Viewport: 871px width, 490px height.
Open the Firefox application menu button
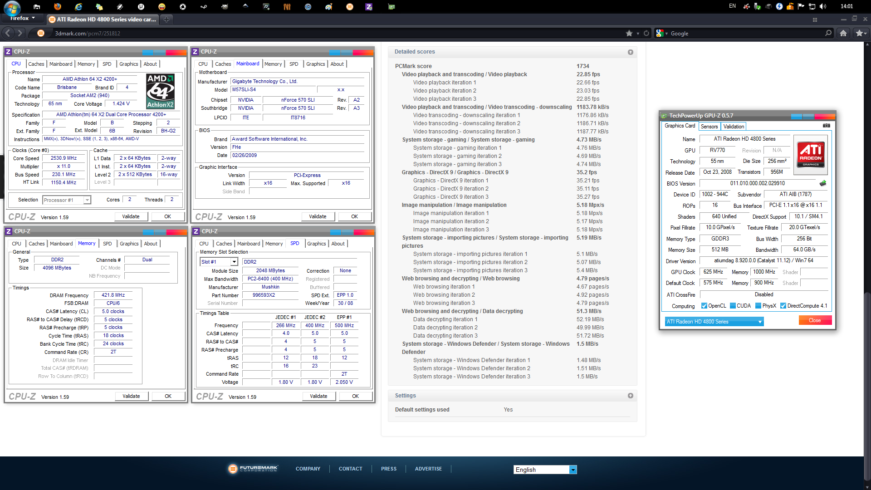(x=23, y=18)
